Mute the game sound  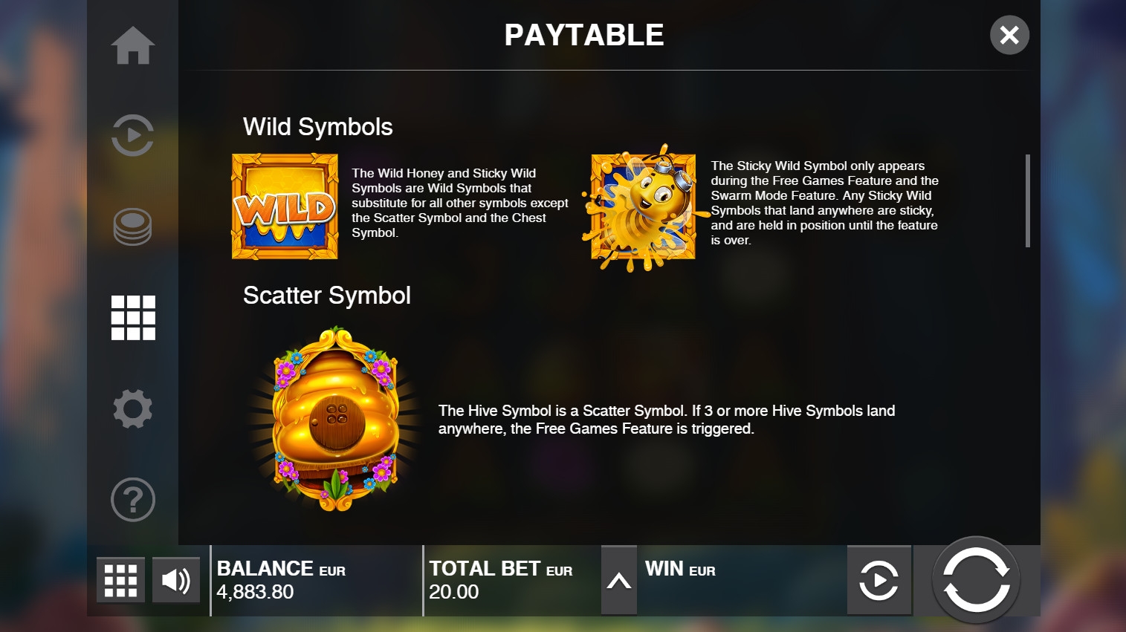[176, 580]
